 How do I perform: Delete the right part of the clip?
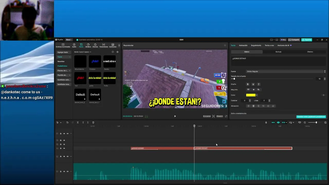click(88, 123)
